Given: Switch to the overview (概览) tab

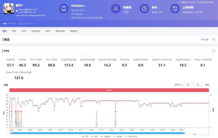Looking at the screenshot, I should 5,31.
